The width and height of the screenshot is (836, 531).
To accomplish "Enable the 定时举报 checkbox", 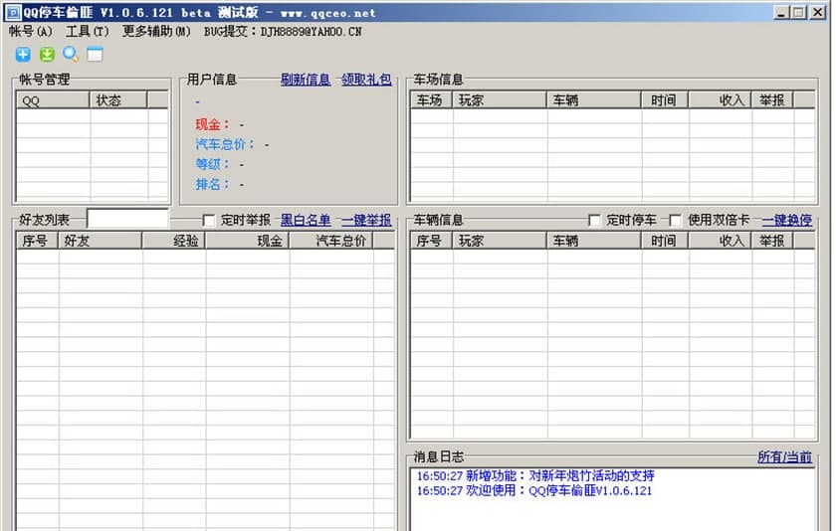I will [x=209, y=220].
